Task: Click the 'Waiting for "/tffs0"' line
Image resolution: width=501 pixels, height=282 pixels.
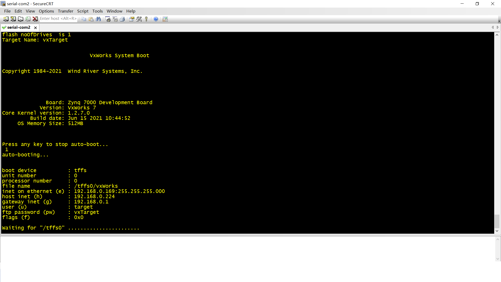Action: point(70,228)
